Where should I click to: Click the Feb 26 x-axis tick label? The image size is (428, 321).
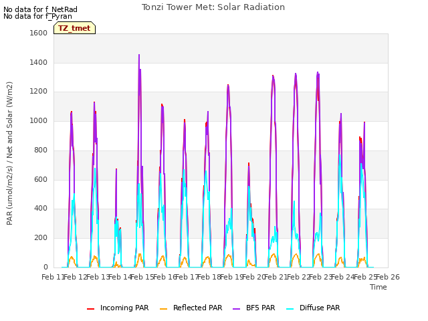coord(388,277)
